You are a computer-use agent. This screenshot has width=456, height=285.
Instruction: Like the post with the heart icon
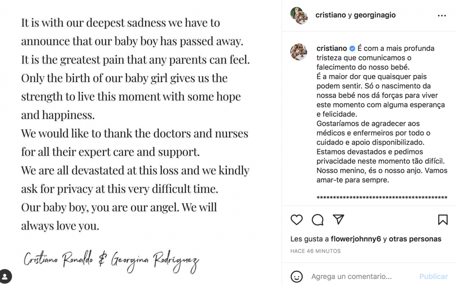[296, 220]
